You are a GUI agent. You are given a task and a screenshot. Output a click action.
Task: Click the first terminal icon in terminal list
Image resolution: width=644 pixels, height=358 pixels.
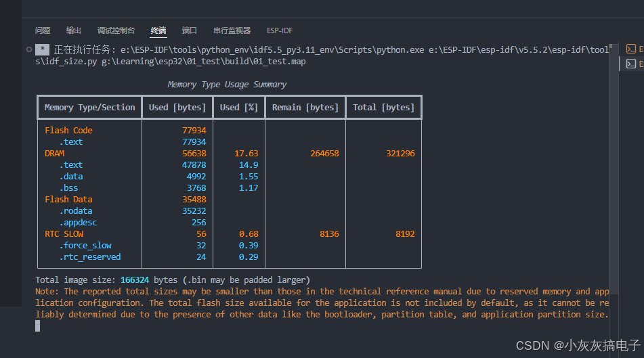pos(631,49)
